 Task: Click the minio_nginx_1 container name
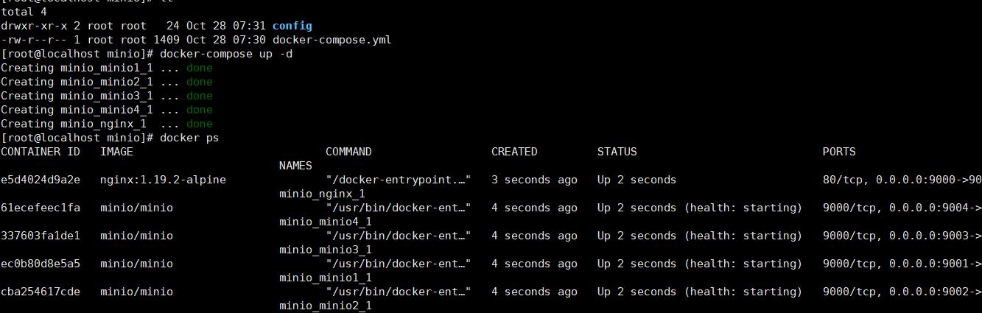point(322,194)
